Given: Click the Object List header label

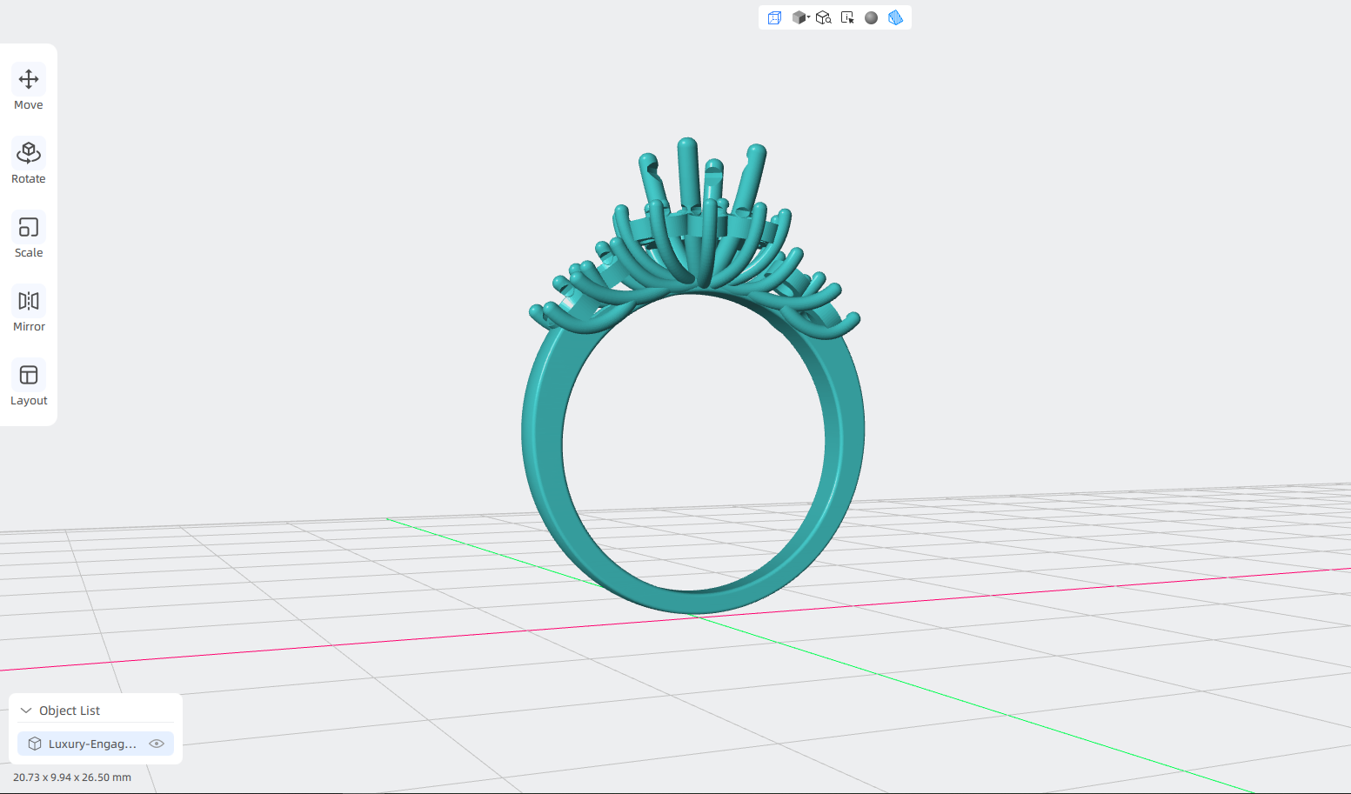Looking at the screenshot, I should (x=70, y=711).
